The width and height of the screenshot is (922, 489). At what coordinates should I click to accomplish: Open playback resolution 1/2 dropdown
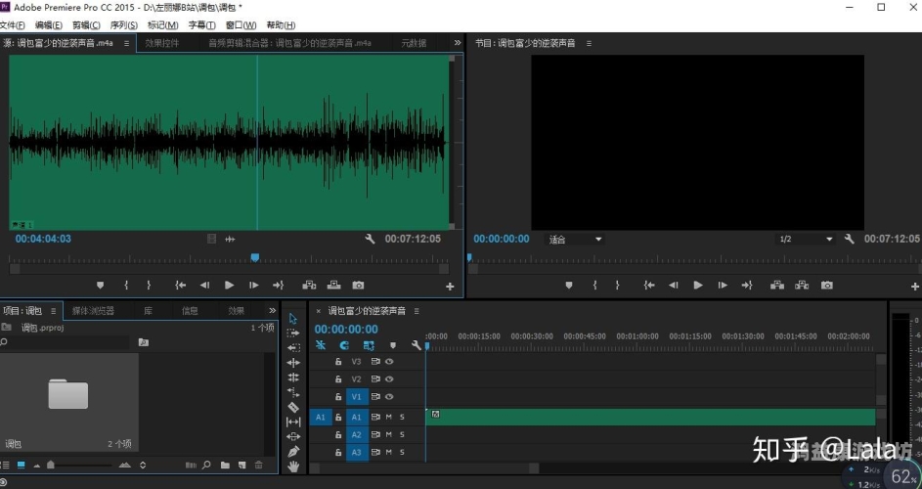[x=806, y=240]
